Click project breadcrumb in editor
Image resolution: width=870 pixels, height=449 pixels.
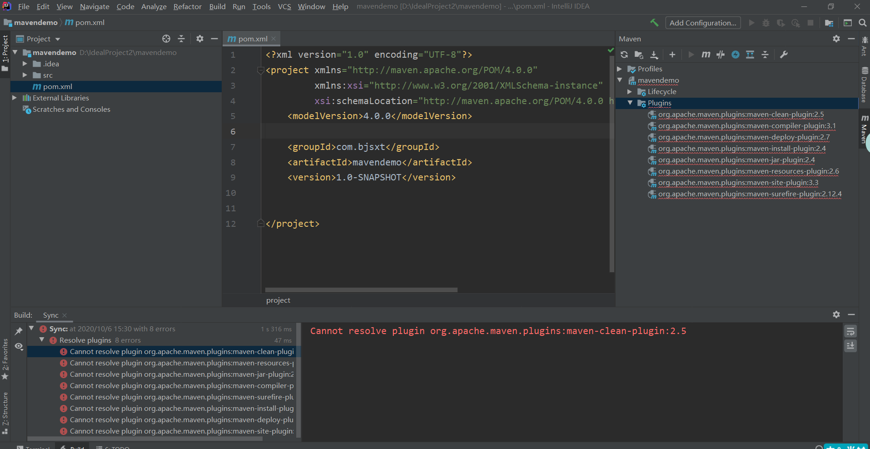click(278, 300)
